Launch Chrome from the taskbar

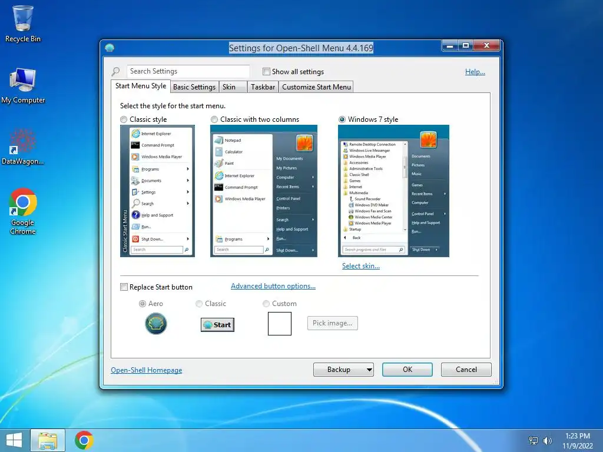84,440
